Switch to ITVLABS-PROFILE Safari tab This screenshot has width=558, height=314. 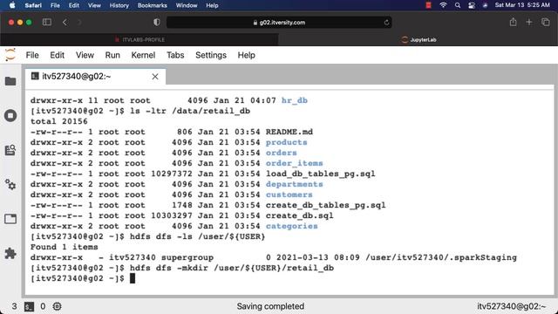pos(139,39)
